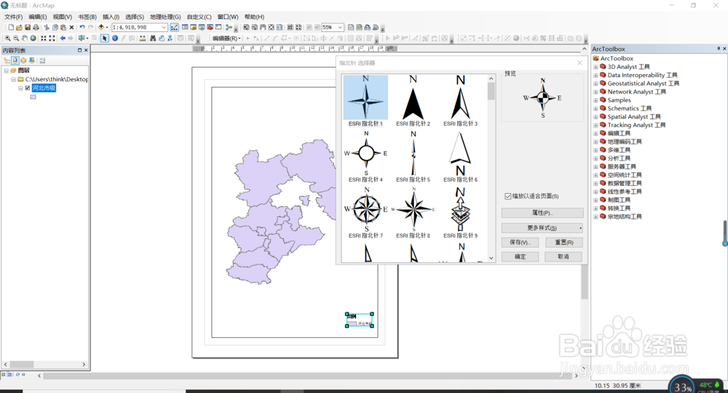Click the 保存(V) button
The image size is (728, 393).
(x=520, y=243)
